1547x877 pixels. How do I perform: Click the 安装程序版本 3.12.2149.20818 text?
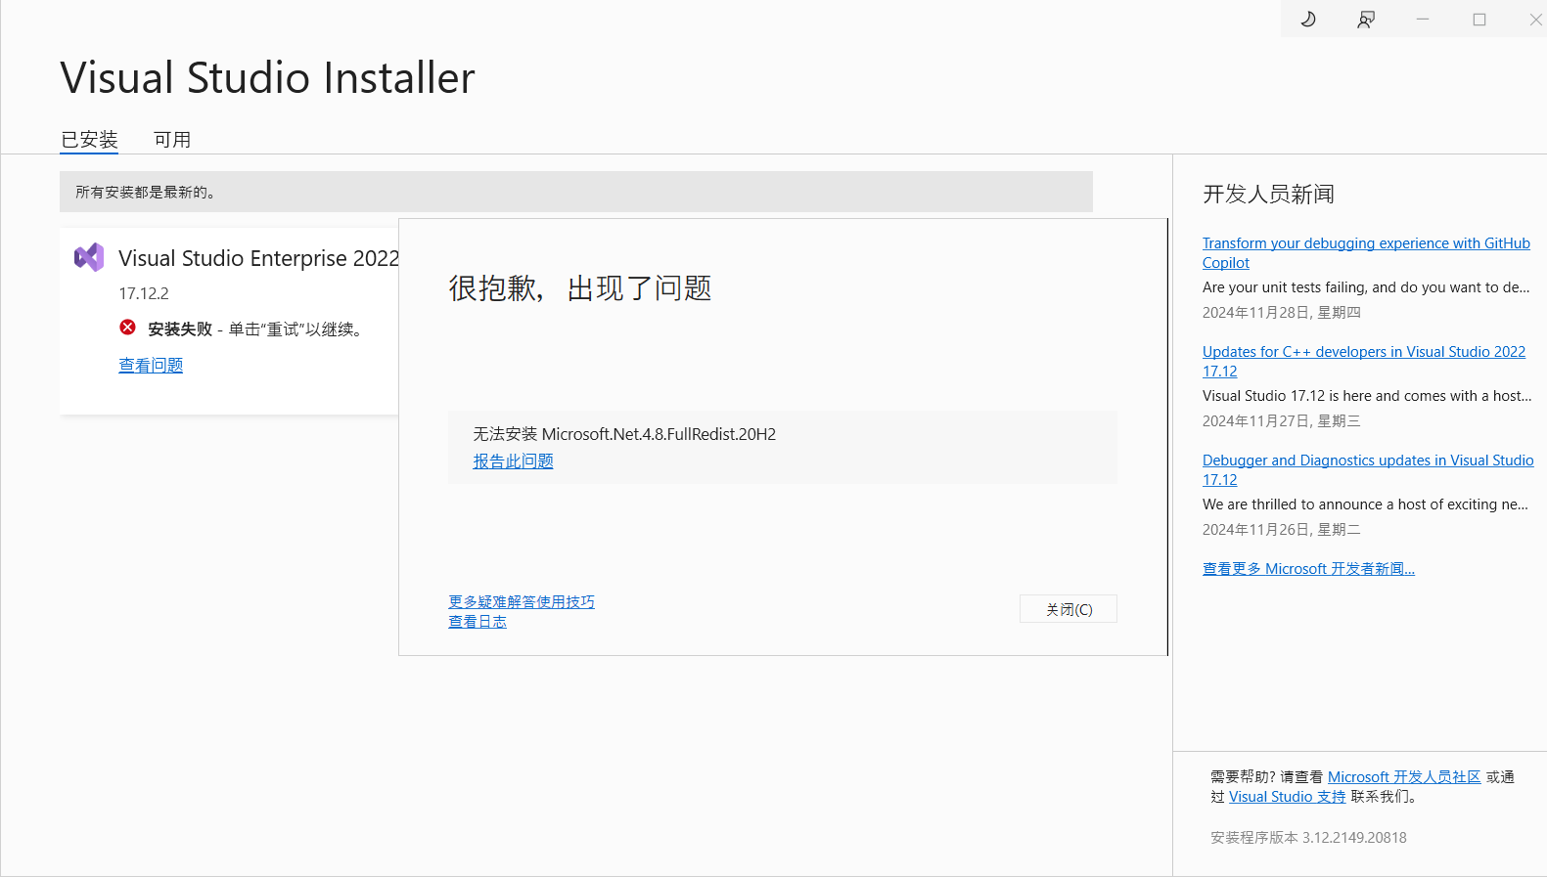click(1308, 838)
